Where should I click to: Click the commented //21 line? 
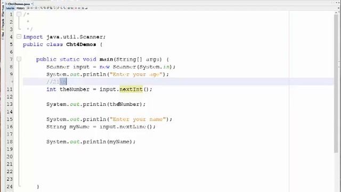[56, 82]
